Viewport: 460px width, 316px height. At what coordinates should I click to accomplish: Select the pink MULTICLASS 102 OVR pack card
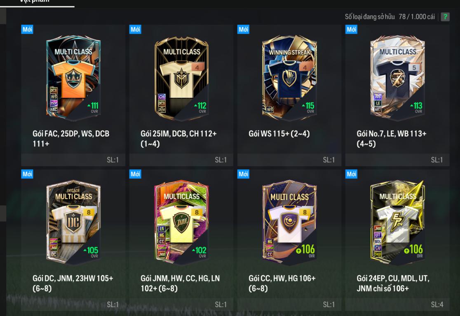(182, 223)
